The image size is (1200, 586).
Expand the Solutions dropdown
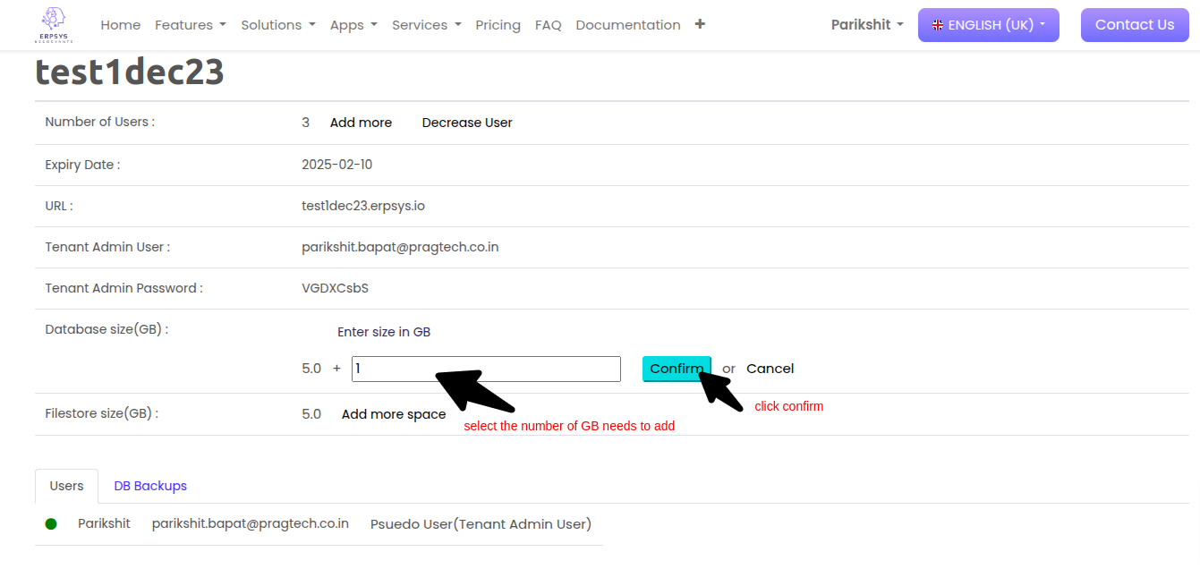coord(277,25)
